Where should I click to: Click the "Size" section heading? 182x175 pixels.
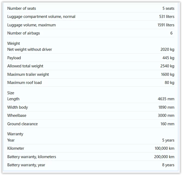[x=11, y=93]
